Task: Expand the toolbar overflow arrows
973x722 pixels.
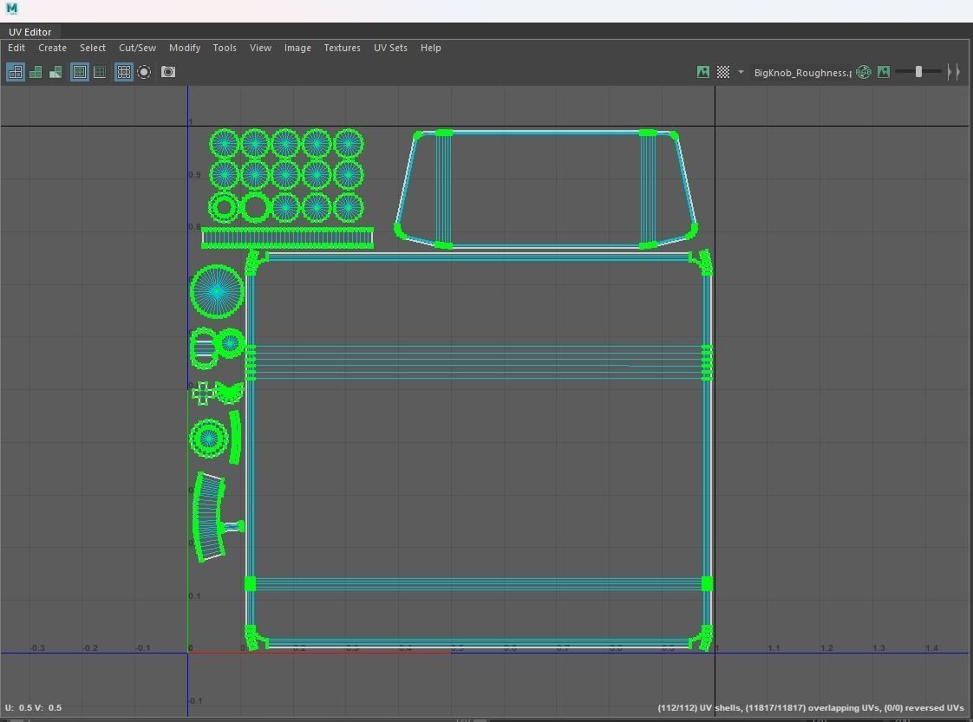Action: (x=953, y=72)
